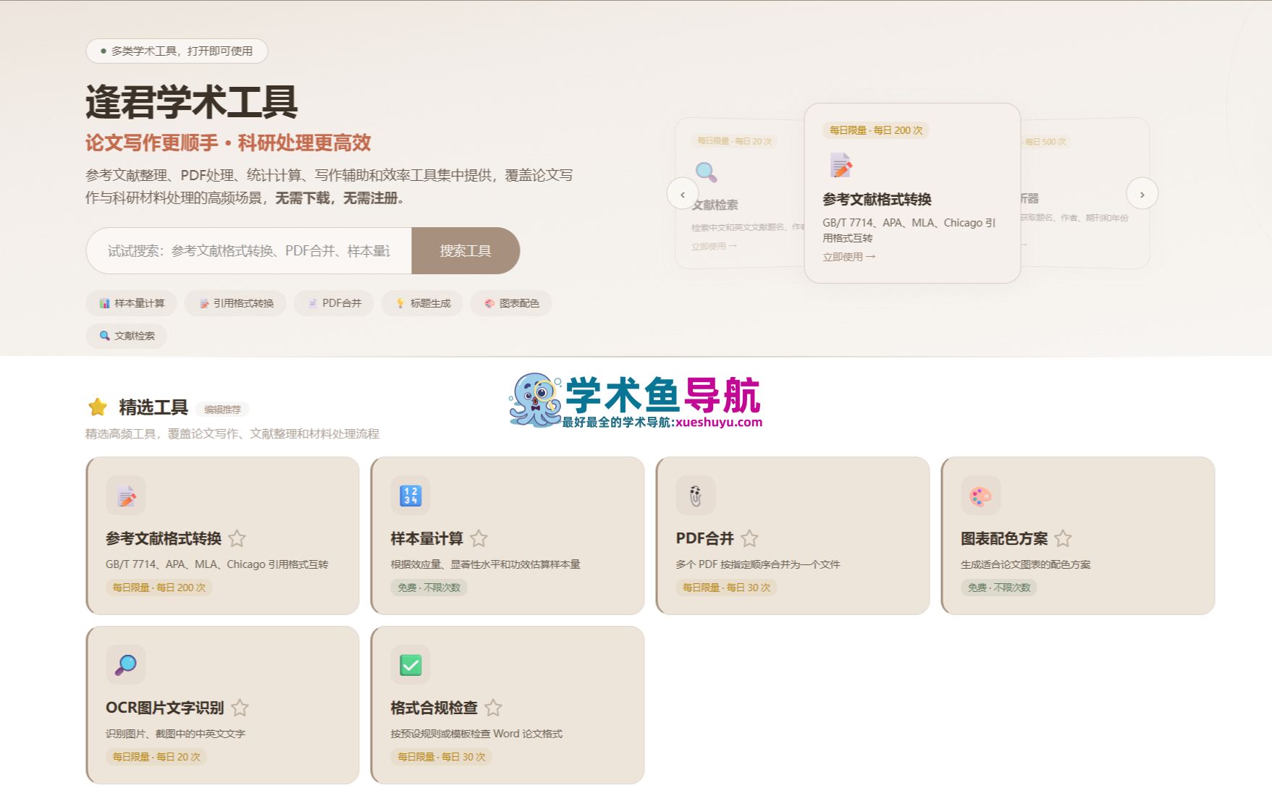Viewport: 1272px width, 801px height.
Task: Click the 图表配色方案 palette icon
Action: [x=981, y=496]
